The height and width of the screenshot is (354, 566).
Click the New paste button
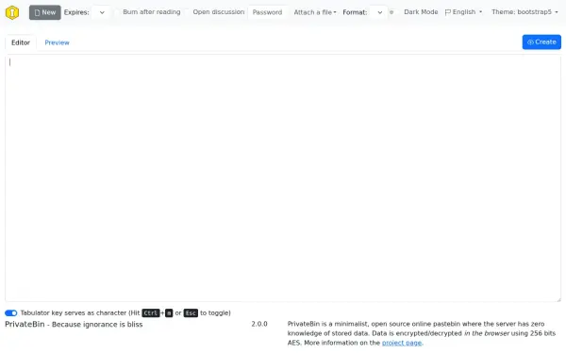tap(44, 12)
